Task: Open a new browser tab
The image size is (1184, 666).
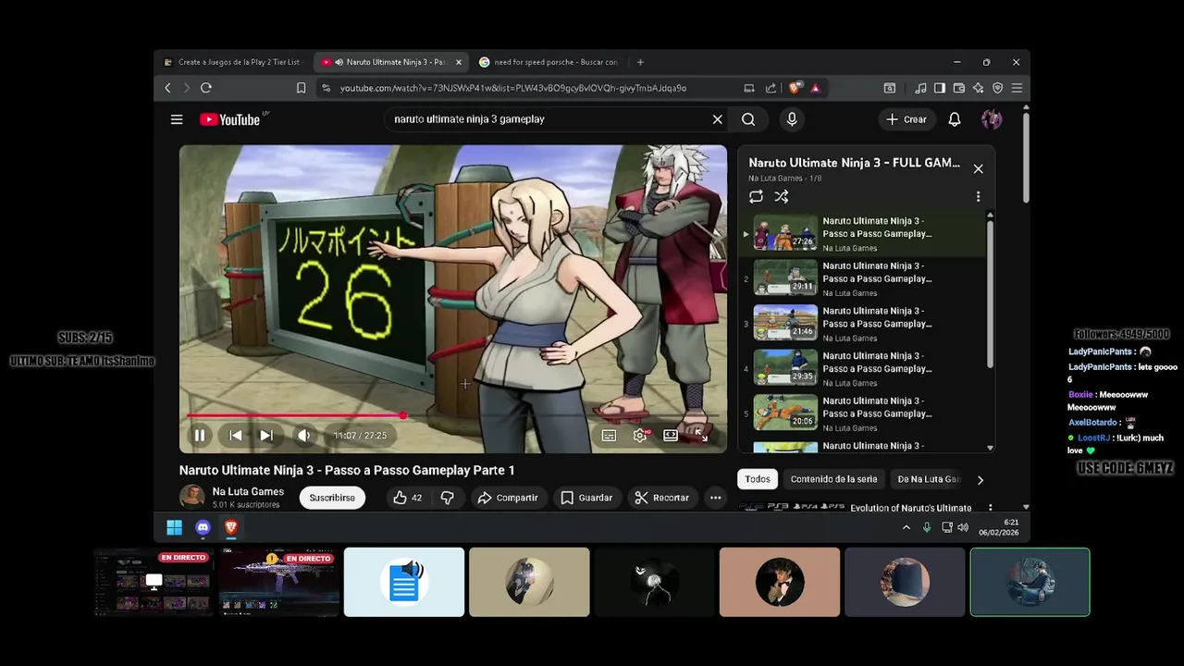Action: pyautogui.click(x=640, y=62)
